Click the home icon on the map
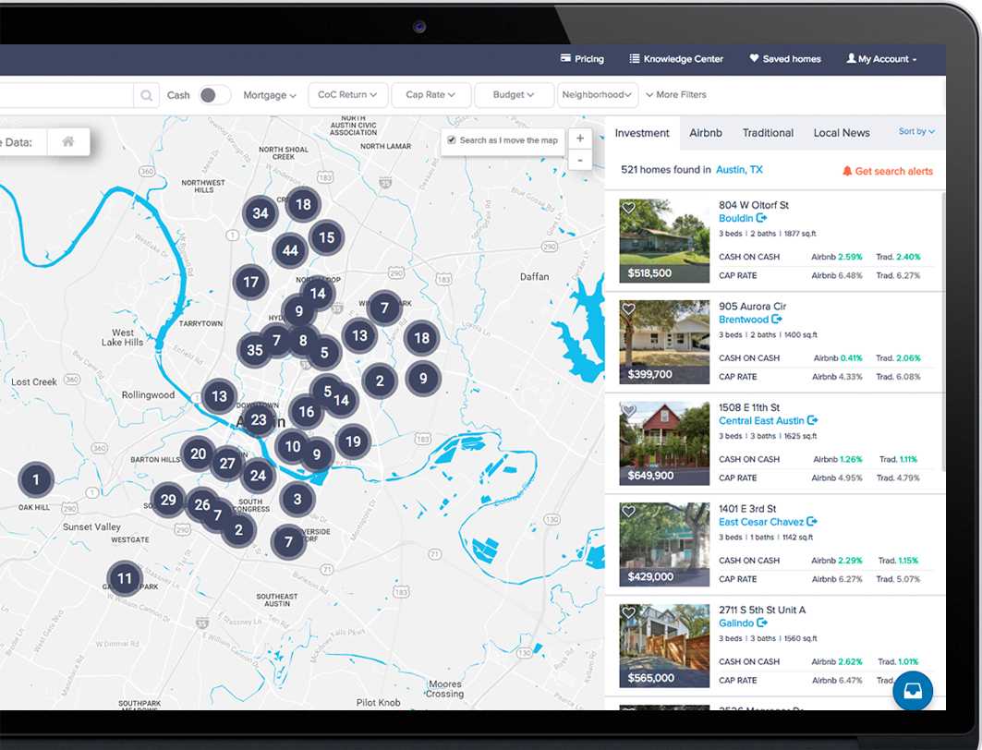This screenshot has width=982, height=750. tap(67, 141)
